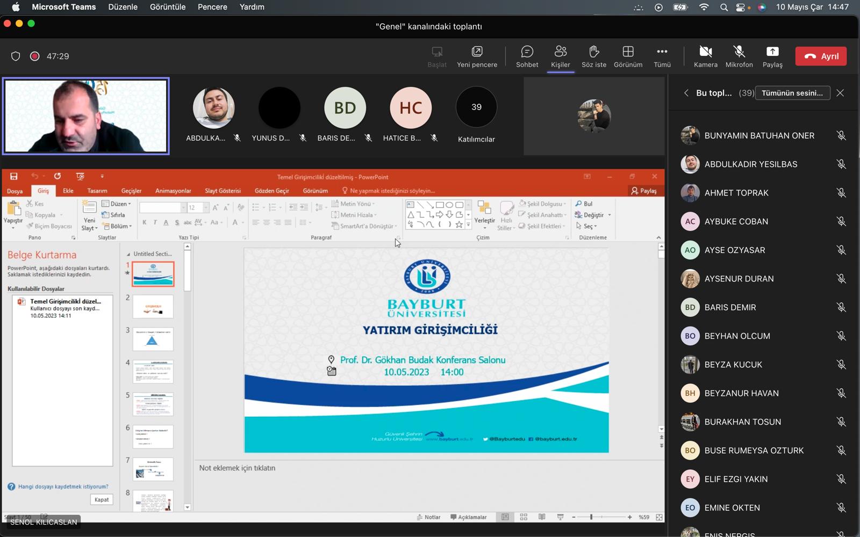Close the participants side panel
Image resolution: width=860 pixels, height=537 pixels.
(840, 93)
